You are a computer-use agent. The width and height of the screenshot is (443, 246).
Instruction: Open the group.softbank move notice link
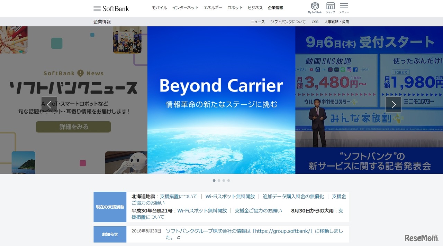click(x=254, y=234)
